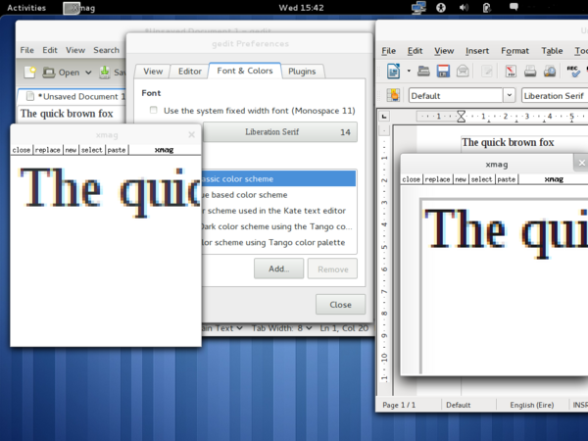Open the Insert menu in LibreOffice Writer
This screenshot has height=441, width=588.
[x=477, y=50]
